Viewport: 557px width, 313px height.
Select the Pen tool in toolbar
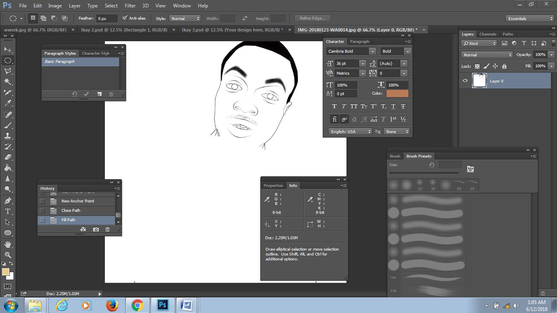[x=8, y=200]
